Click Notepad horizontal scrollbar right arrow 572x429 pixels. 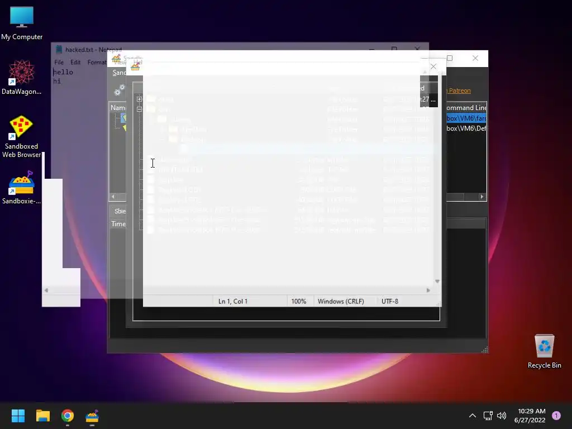point(428,290)
